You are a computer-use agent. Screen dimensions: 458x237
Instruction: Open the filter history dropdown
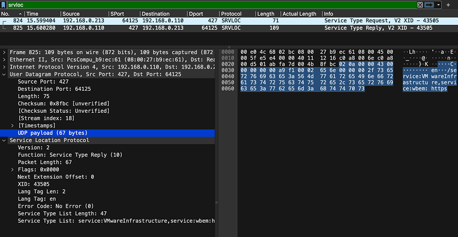tap(438, 5)
